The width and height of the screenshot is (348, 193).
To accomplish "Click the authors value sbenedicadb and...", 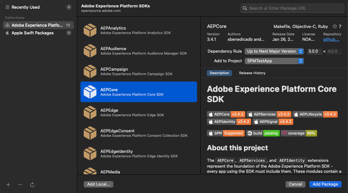I will (246, 39).
